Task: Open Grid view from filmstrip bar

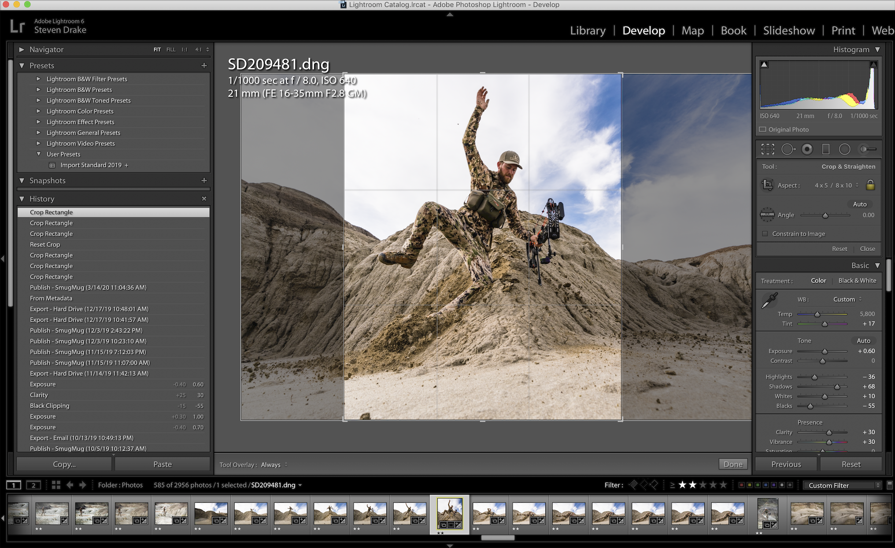Action: (x=56, y=485)
